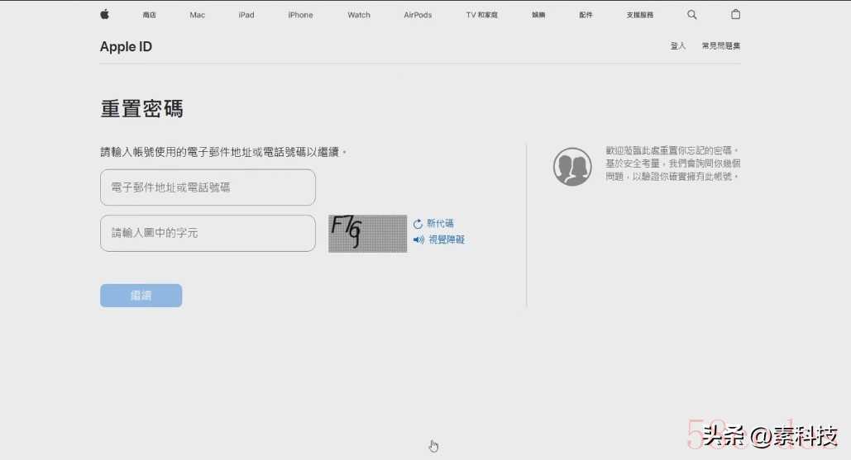The height and width of the screenshot is (460, 851).
Task: Click the Apple logo icon
Action: [105, 15]
